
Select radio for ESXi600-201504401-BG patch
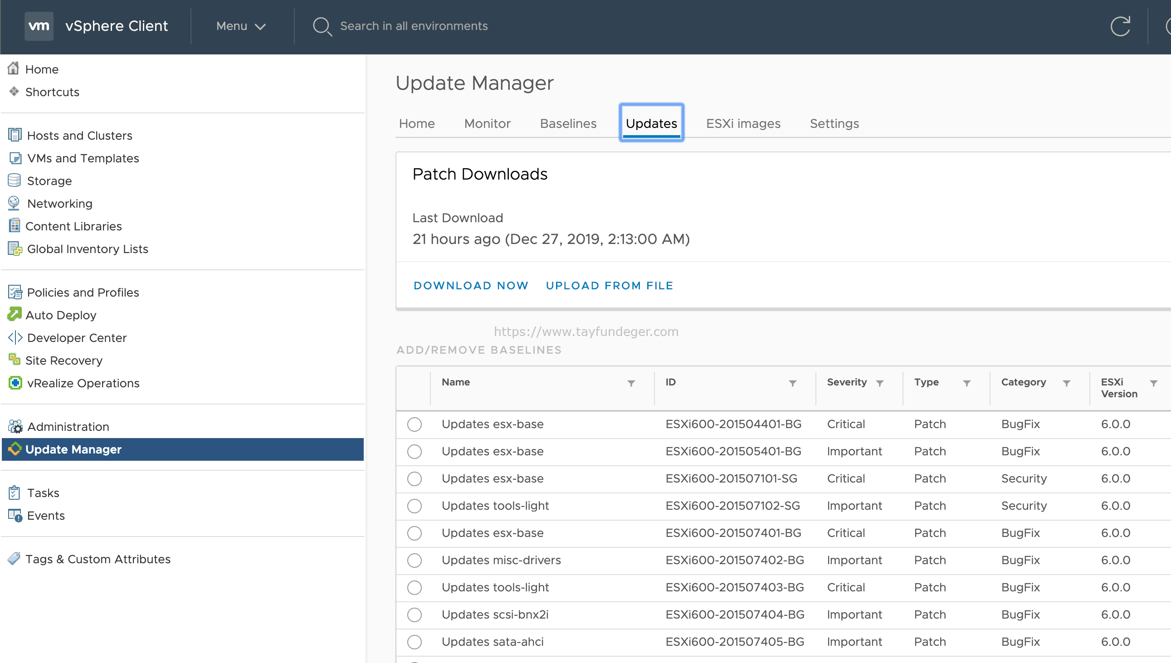pyautogui.click(x=415, y=424)
